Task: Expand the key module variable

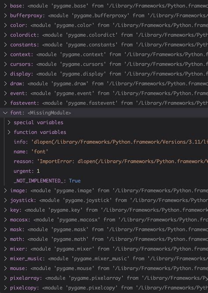Action: pyautogui.click(x=5, y=210)
